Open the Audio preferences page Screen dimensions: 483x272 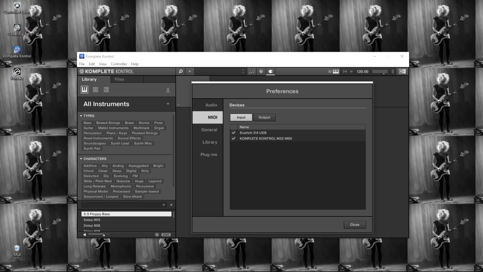208,105
